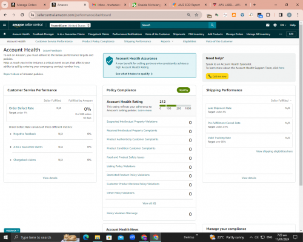Click View details under Customer Service Performance
The image size is (303, 242).
click(50, 178)
